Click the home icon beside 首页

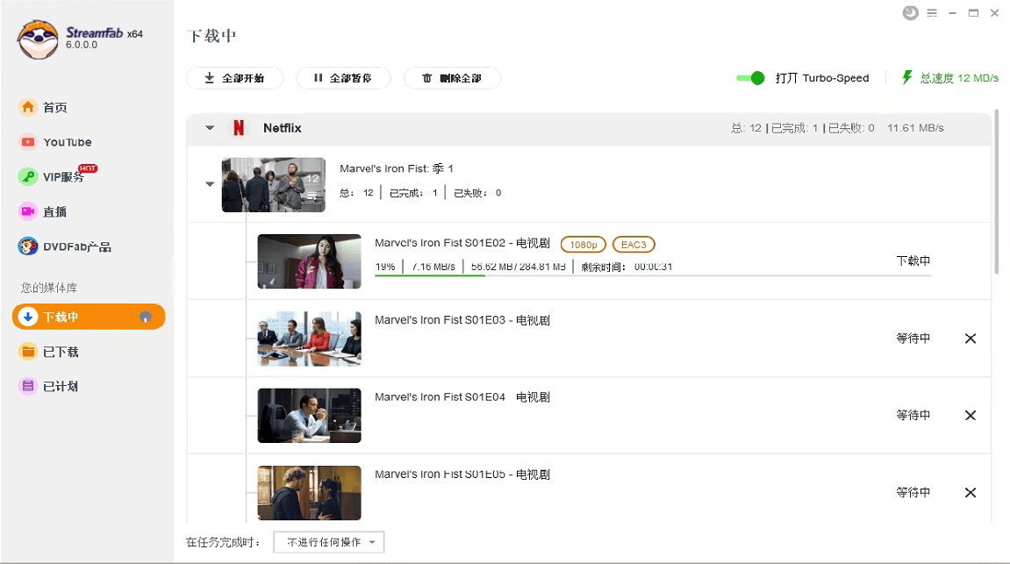28,107
